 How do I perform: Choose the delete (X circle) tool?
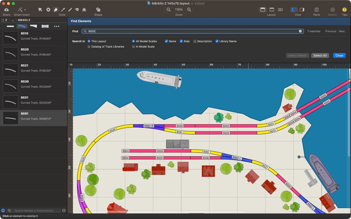point(48,10)
